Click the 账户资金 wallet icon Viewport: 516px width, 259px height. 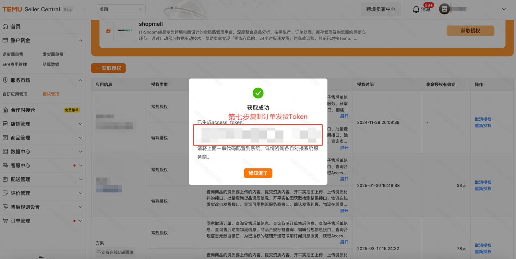tap(5, 40)
